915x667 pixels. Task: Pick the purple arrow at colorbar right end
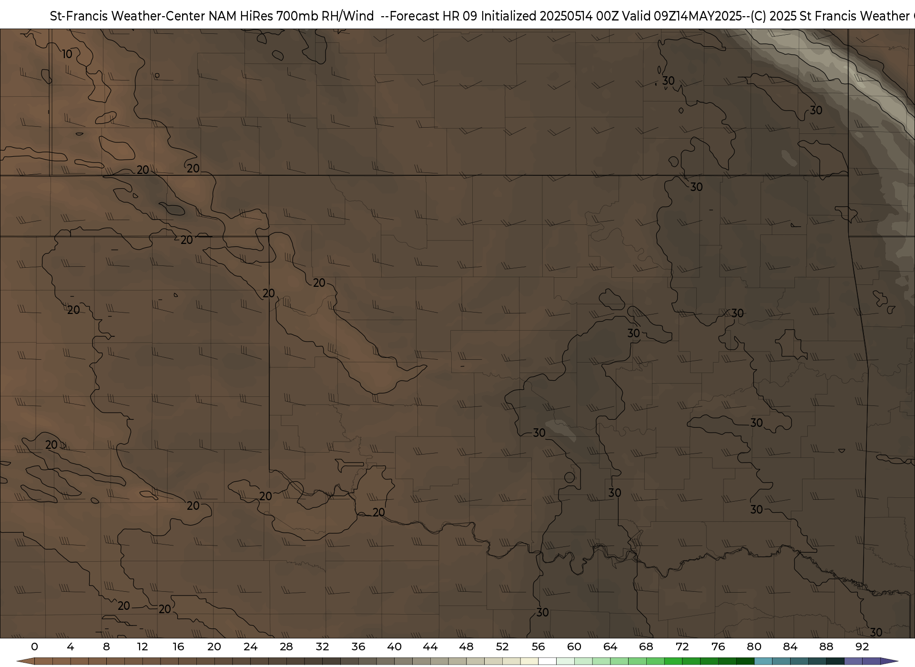(x=888, y=661)
